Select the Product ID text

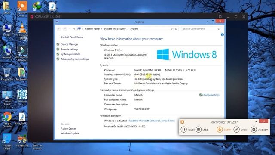[x=125, y=127]
